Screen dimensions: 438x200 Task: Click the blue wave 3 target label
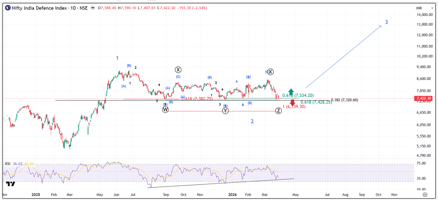(x=387, y=22)
